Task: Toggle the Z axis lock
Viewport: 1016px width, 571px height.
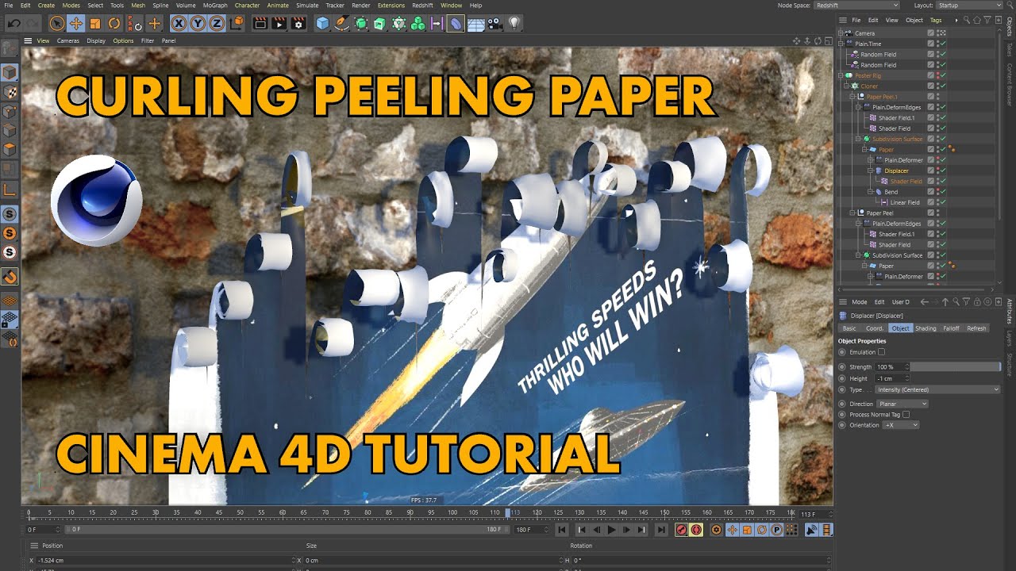Action: tap(217, 24)
